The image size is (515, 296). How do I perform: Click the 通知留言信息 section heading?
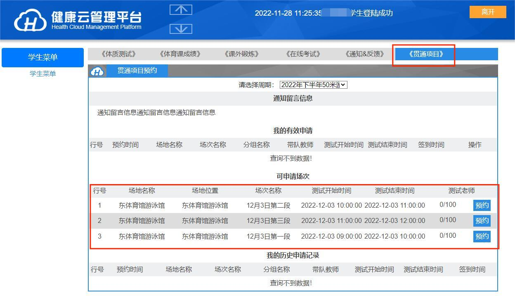pos(293,99)
